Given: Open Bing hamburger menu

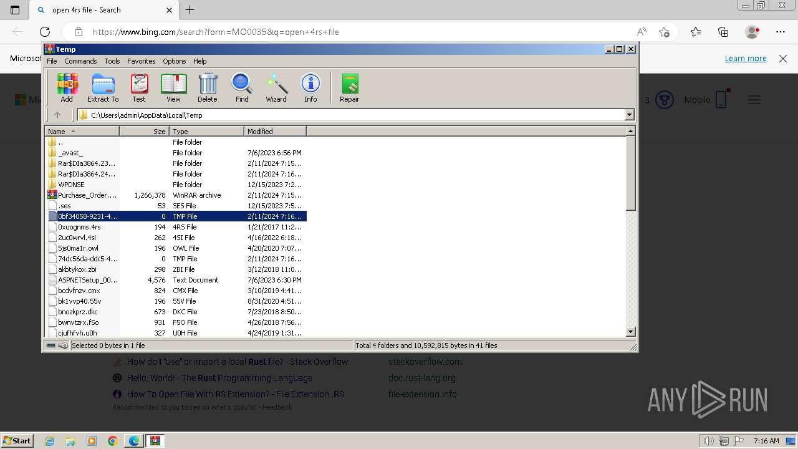Looking at the screenshot, I should point(754,100).
